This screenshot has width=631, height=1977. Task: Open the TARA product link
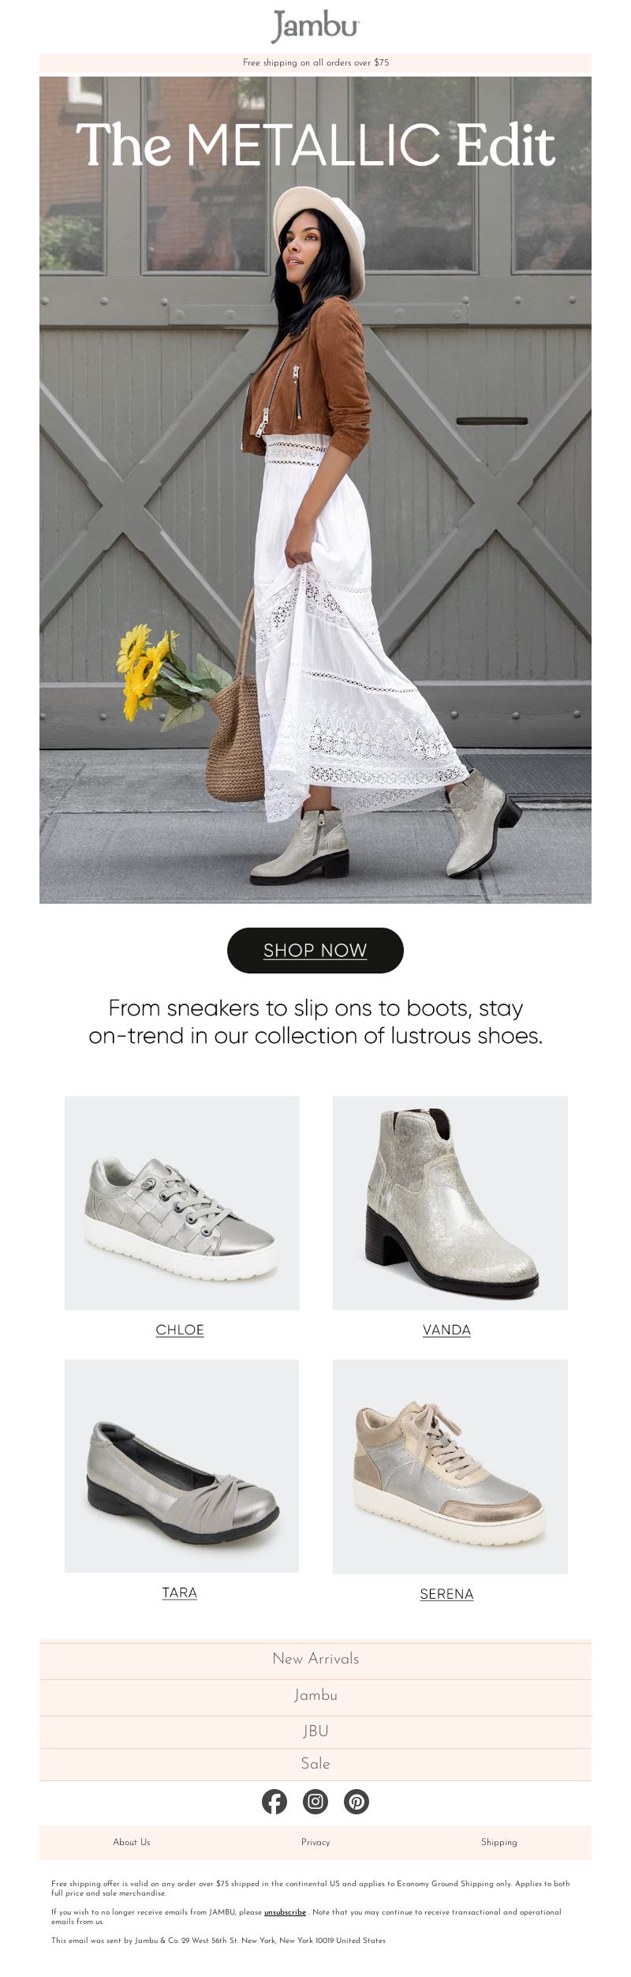(180, 1592)
